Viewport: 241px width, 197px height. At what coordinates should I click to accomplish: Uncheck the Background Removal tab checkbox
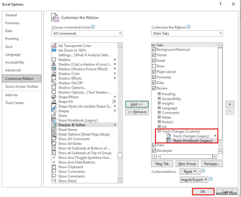pos(154,50)
